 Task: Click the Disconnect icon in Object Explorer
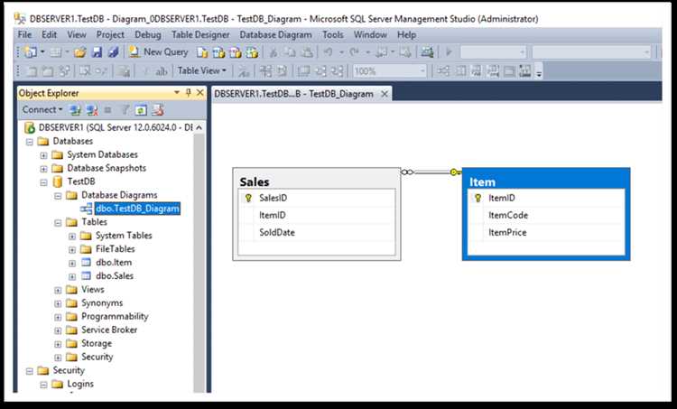point(91,110)
